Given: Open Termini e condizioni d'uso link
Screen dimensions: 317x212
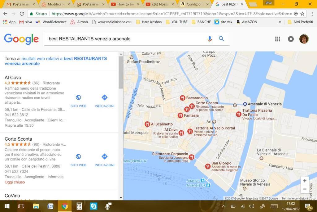Looking at the screenshot, I should tap(298, 198).
